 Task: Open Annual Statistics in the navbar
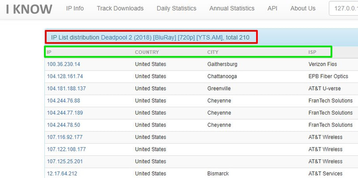click(232, 8)
